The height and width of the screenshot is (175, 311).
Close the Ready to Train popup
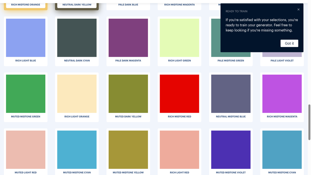point(298,10)
